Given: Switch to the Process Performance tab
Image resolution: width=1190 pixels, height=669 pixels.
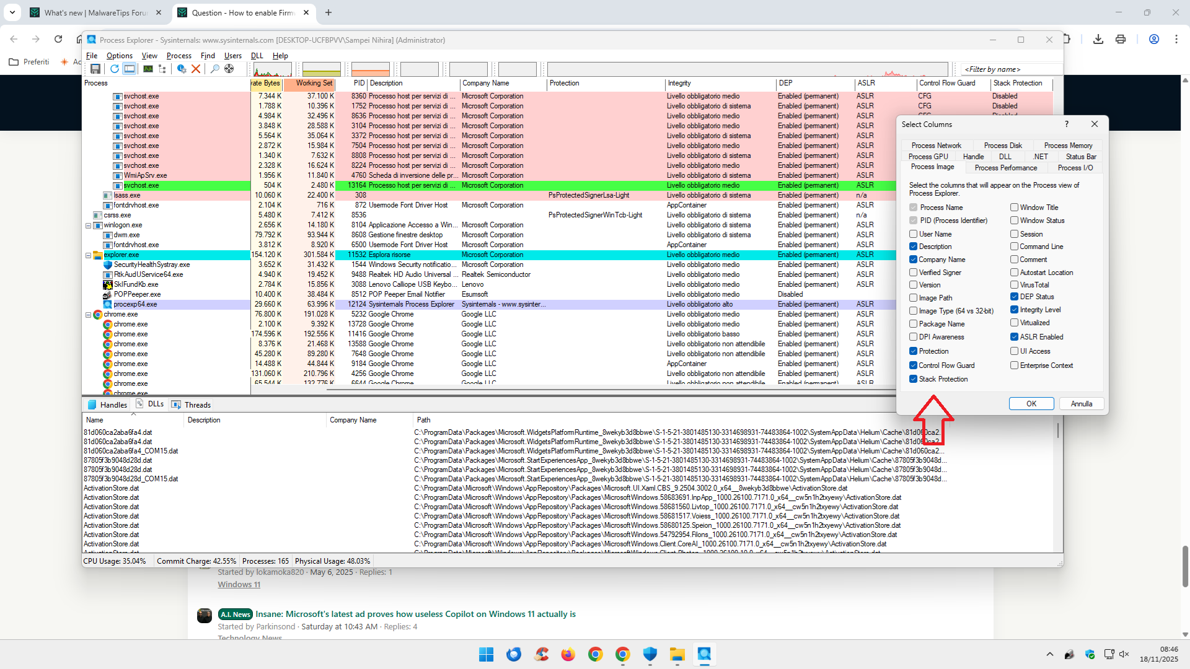Looking at the screenshot, I should (x=1005, y=168).
